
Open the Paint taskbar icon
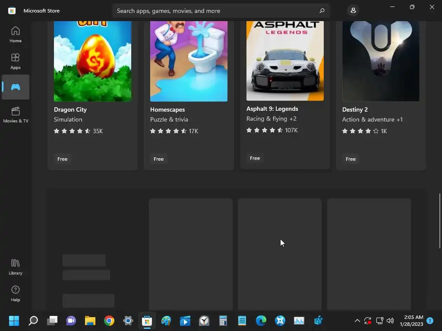coord(166,321)
